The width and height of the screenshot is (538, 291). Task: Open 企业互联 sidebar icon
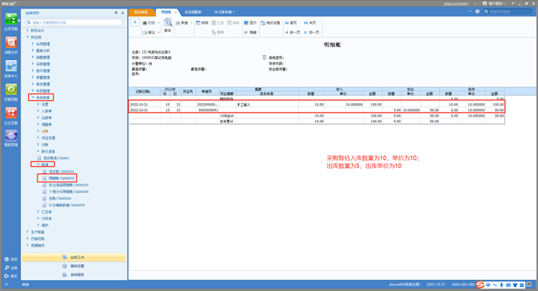point(11,116)
